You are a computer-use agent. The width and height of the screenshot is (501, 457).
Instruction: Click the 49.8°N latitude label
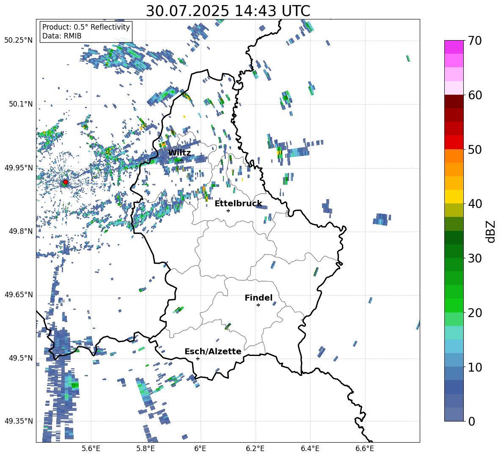click(21, 231)
